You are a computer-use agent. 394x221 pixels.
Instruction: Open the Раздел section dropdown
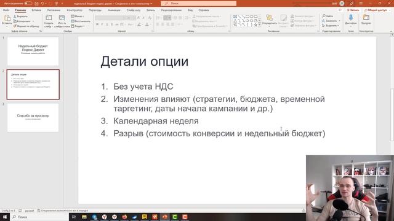tap(78, 26)
